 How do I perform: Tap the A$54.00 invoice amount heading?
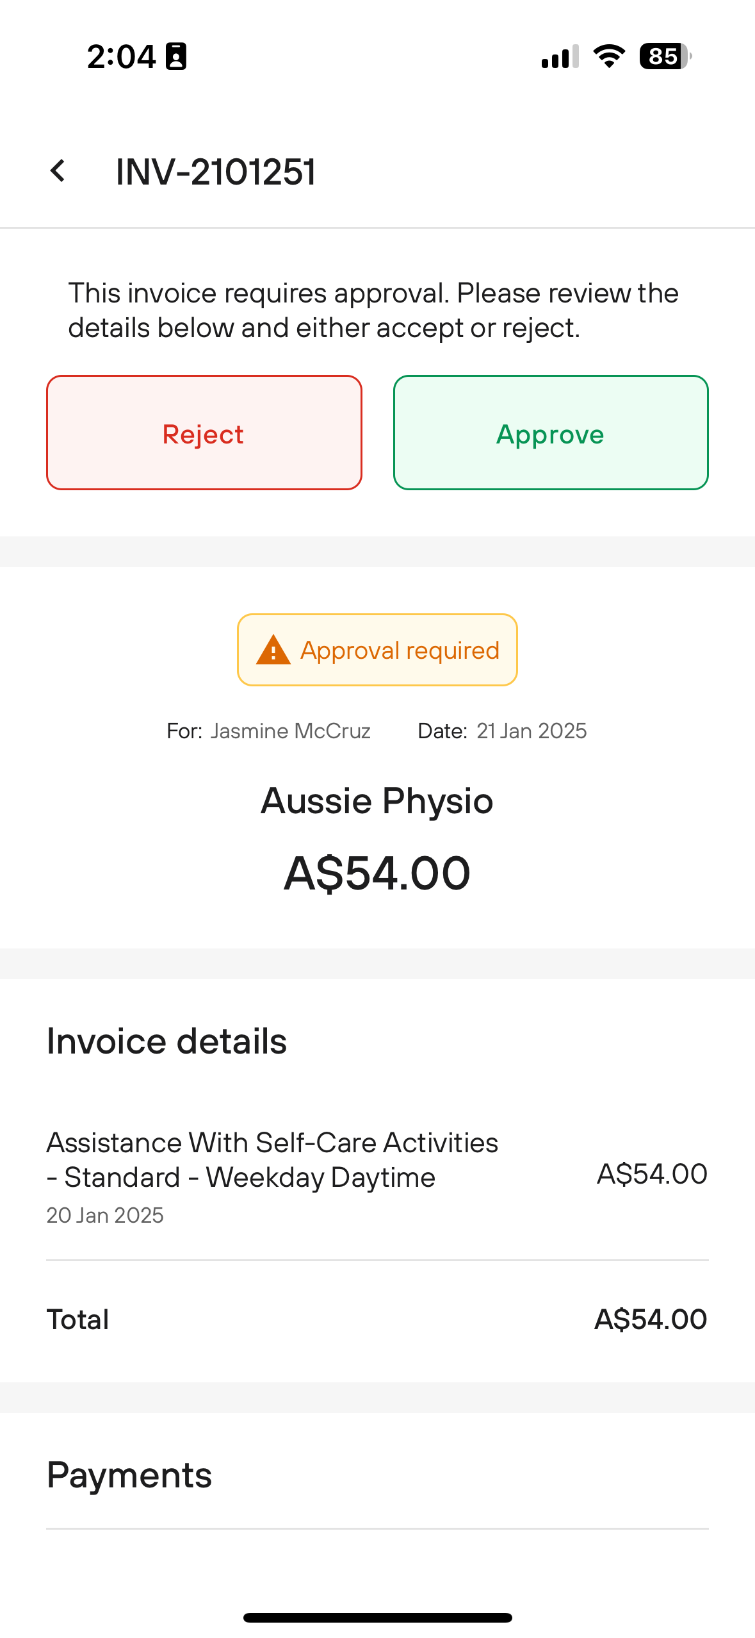pyautogui.click(x=377, y=873)
